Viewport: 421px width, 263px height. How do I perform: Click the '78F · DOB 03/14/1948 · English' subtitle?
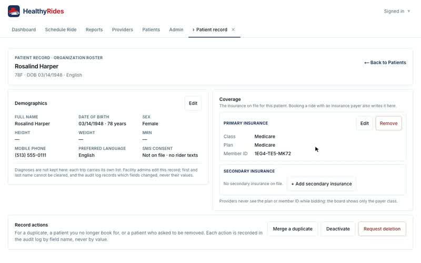tap(48, 75)
